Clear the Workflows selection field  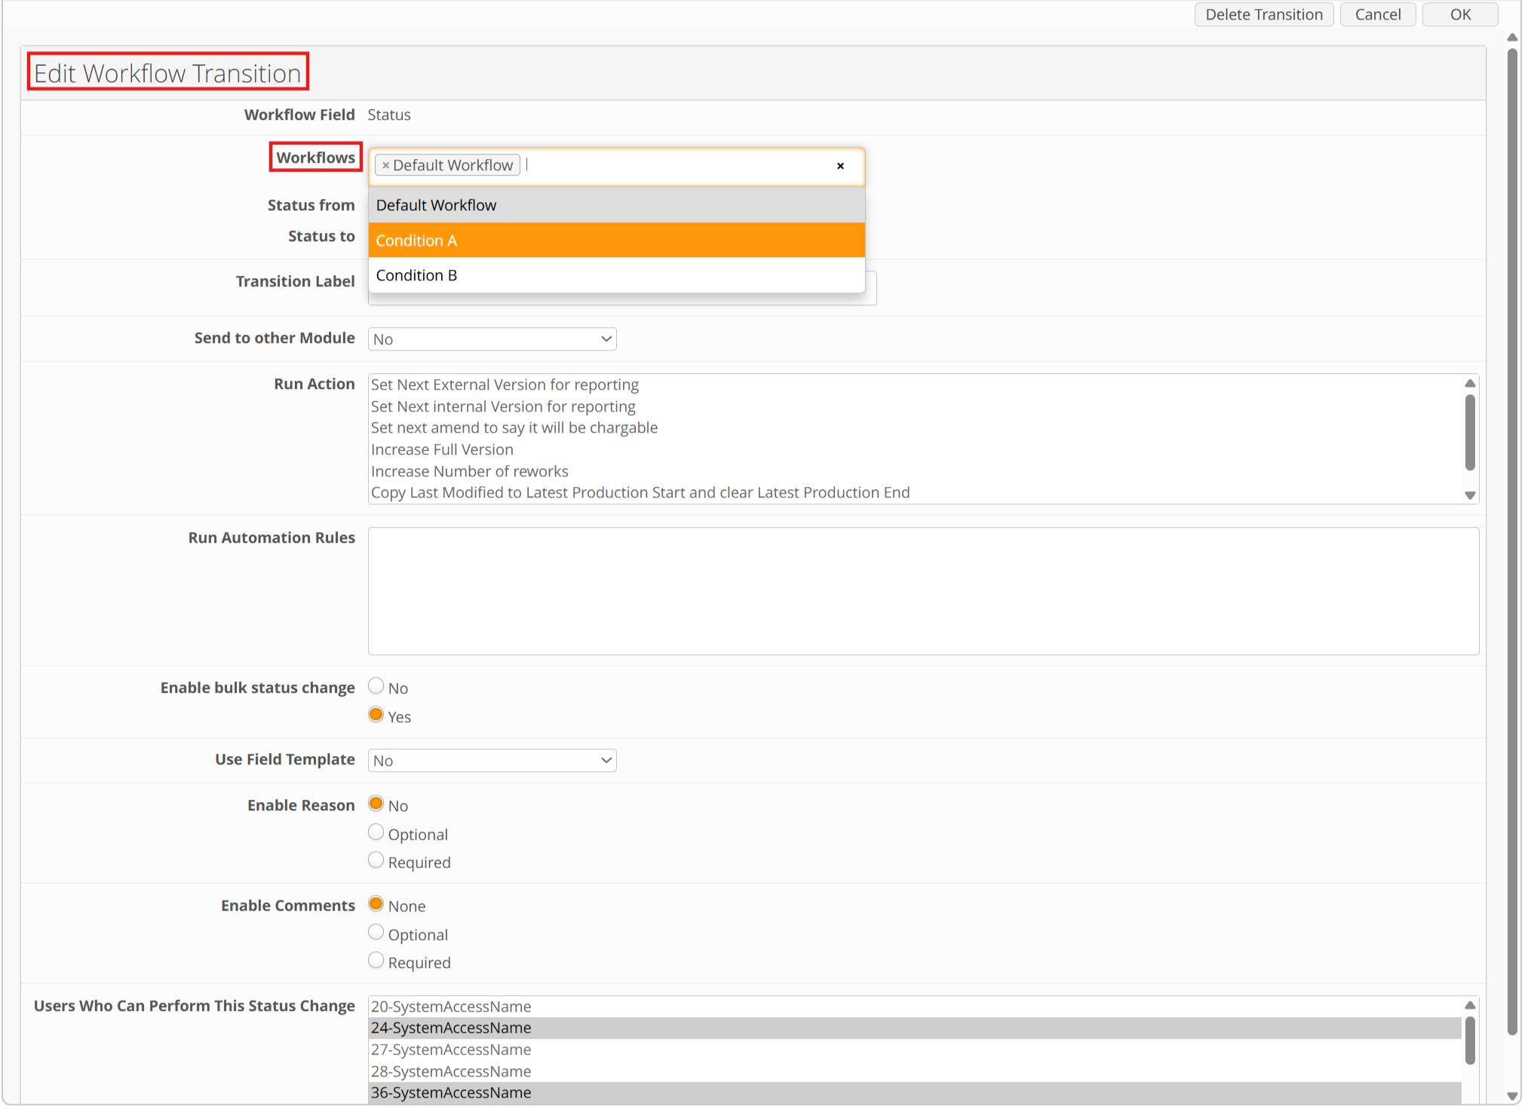pos(840,166)
